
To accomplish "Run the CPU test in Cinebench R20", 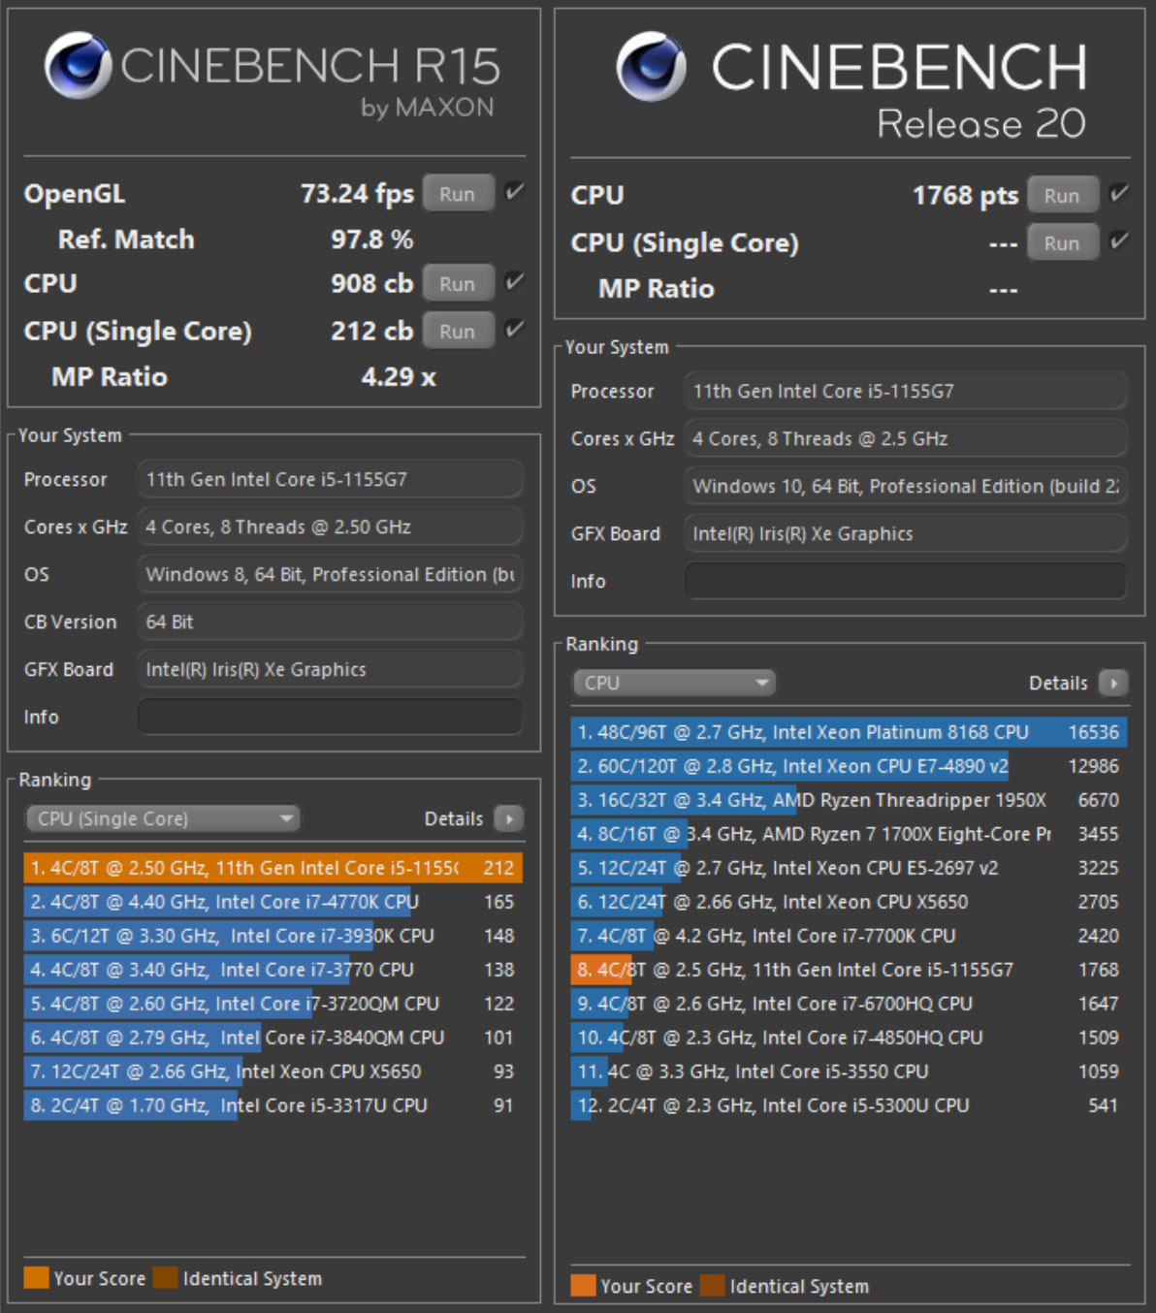I will click(1062, 195).
